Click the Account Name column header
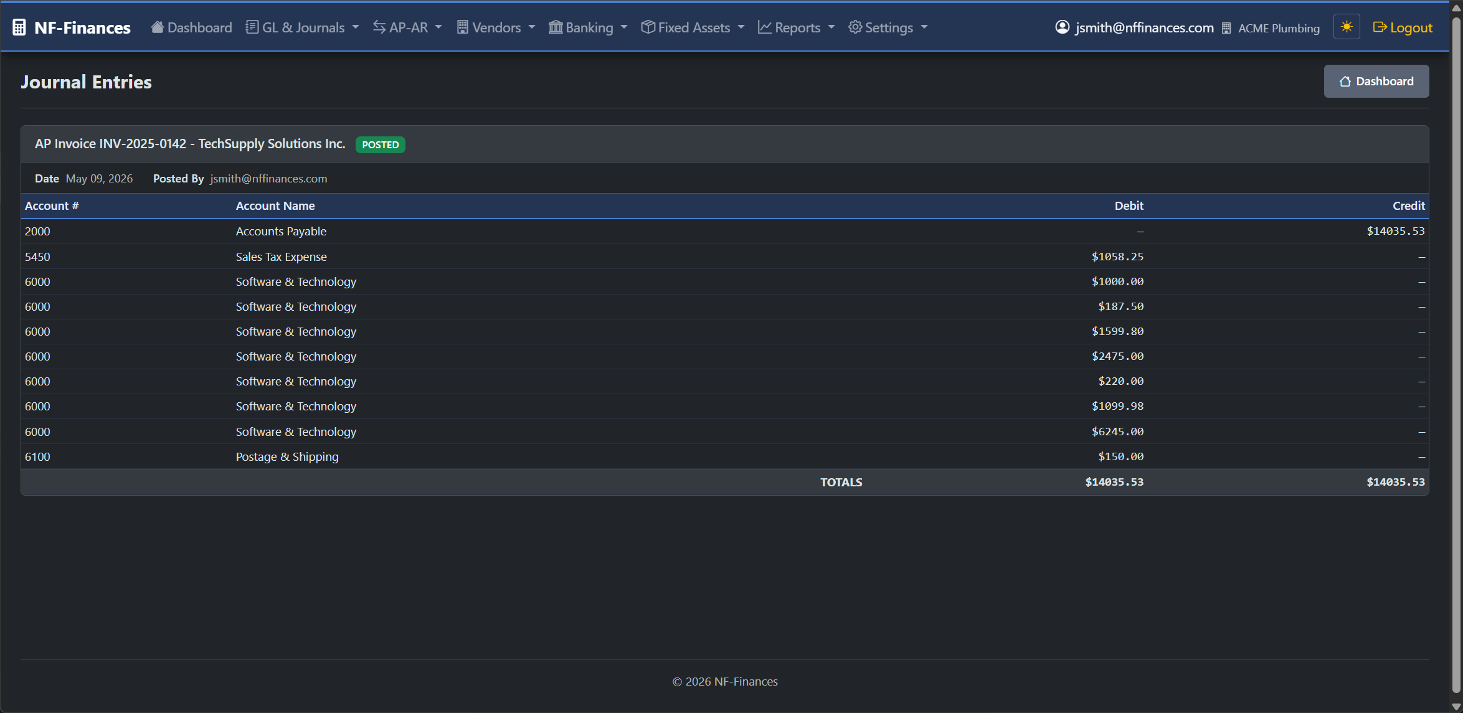 point(275,206)
